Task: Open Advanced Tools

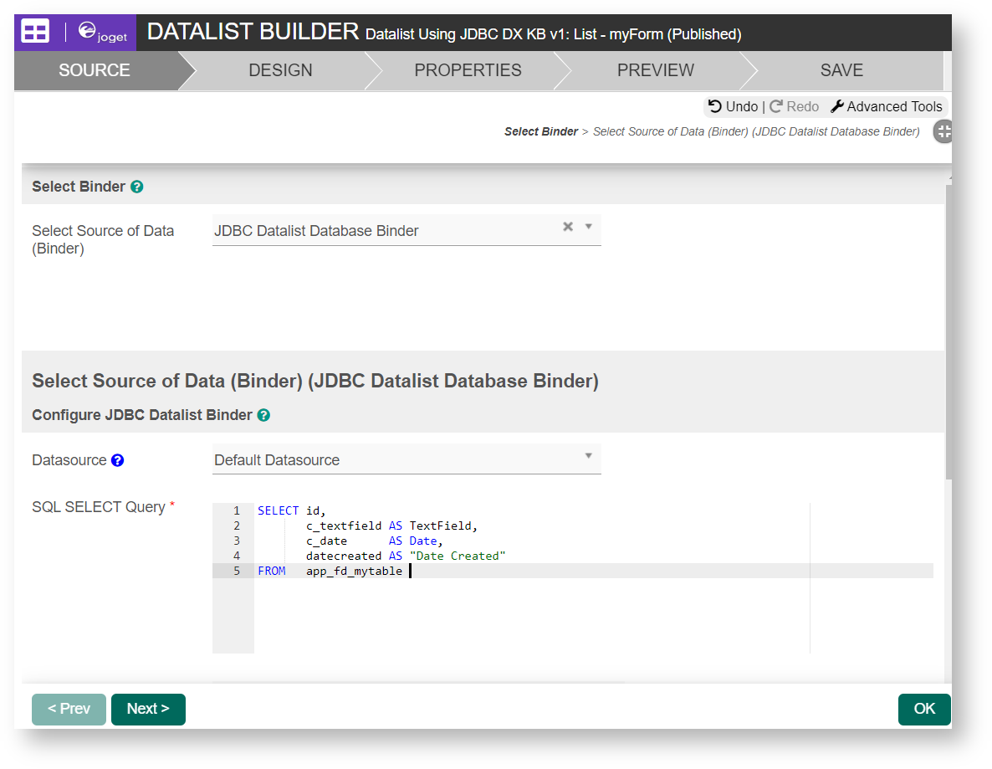Action: pyautogui.click(x=886, y=106)
